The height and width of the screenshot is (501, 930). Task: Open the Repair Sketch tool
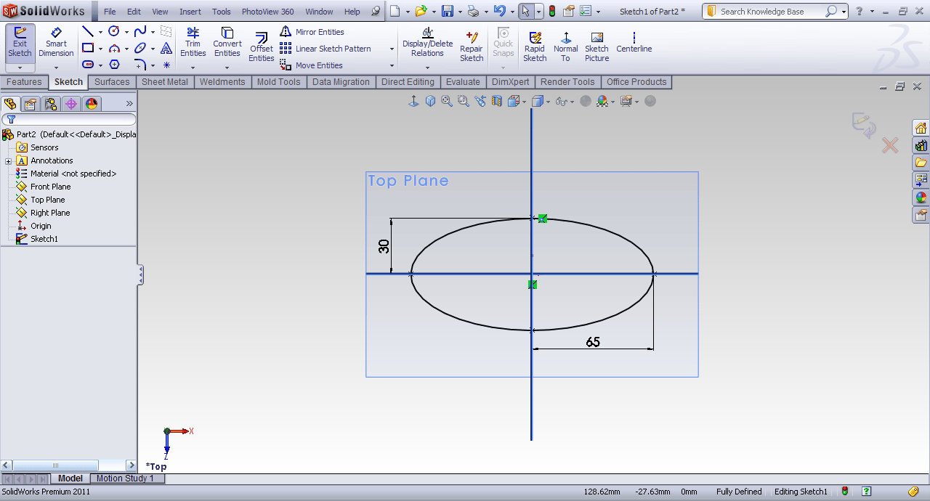(x=472, y=48)
